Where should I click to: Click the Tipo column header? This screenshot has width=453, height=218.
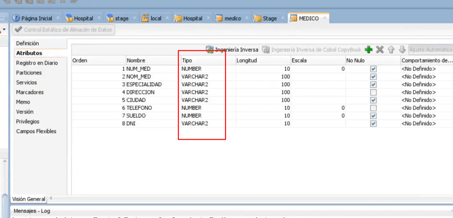click(208, 61)
